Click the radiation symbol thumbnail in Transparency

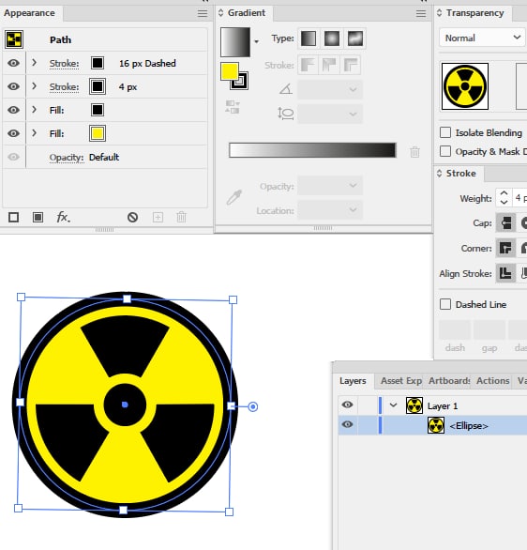pos(465,86)
